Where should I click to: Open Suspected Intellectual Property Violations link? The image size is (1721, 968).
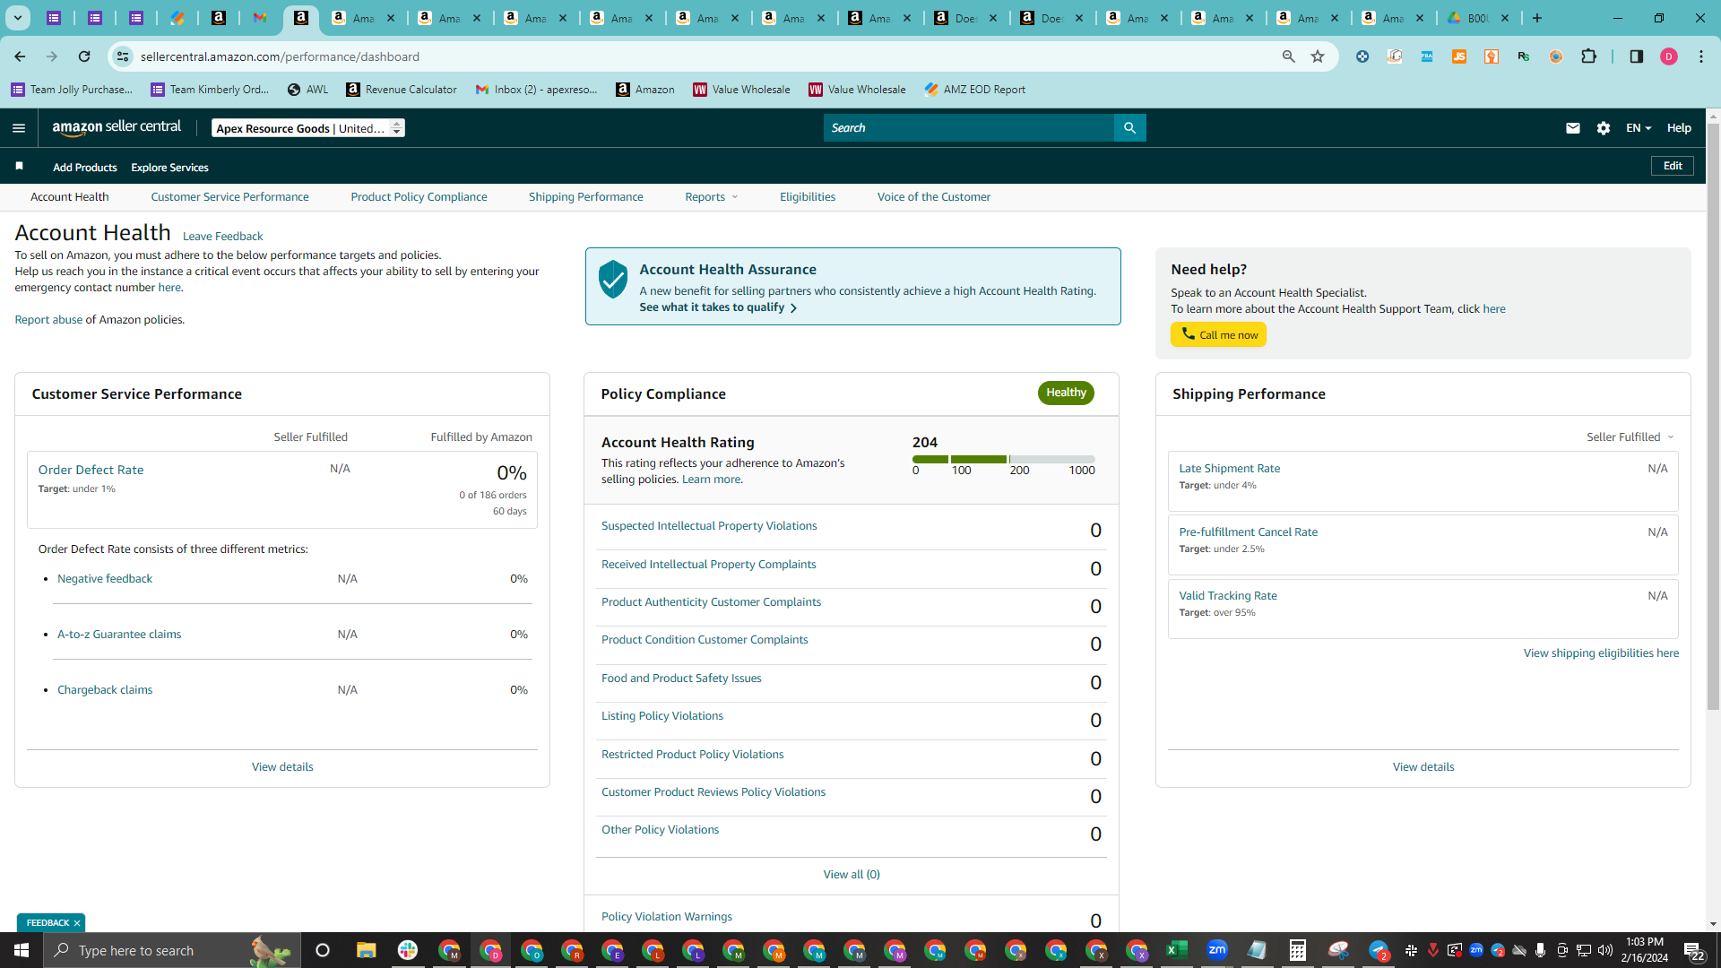(x=709, y=526)
